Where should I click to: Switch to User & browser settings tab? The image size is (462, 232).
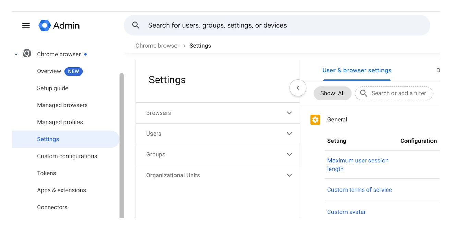pyautogui.click(x=357, y=70)
